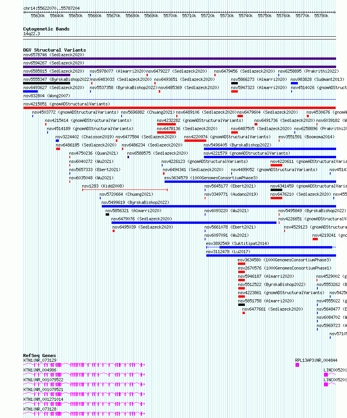Click the 14q22.3 cytogenetic band label
Viewport: 347px width, 418px height.
click(x=32, y=34)
